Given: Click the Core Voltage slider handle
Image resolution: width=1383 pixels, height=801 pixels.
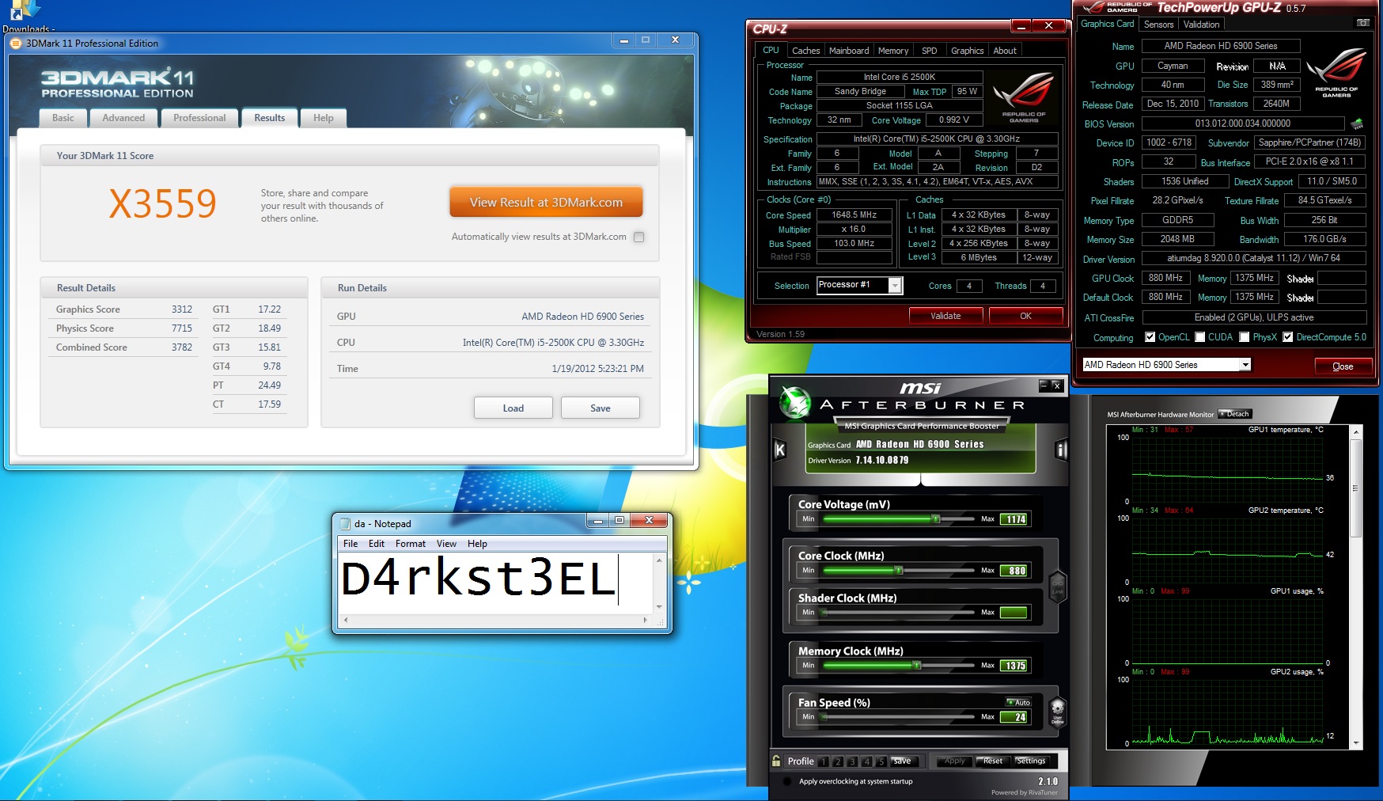Looking at the screenshot, I should (x=936, y=519).
